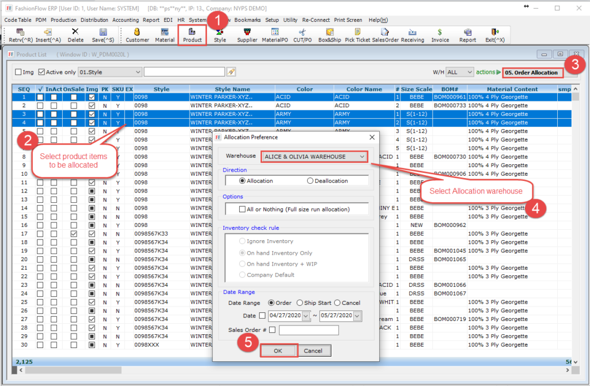Select the Ship Start date range option
This screenshot has width=590, height=386.
[300, 303]
